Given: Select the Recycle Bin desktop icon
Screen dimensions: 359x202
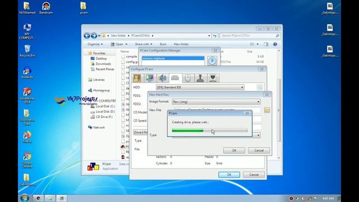Looking at the screenshot, I should pos(27,51).
